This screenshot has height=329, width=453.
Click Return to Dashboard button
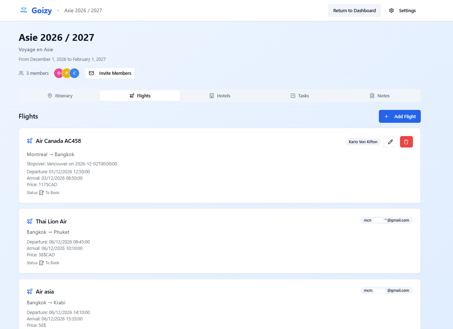[355, 10]
